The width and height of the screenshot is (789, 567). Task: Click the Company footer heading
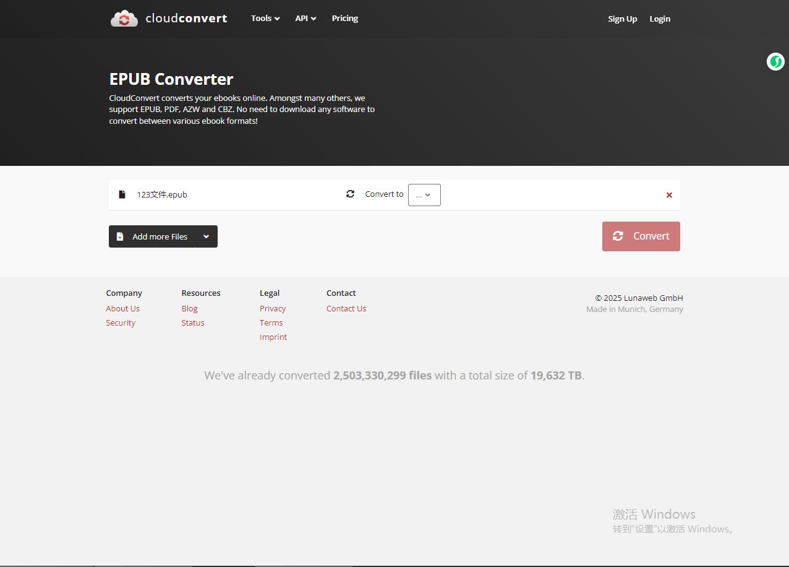(x=124, y=293)
